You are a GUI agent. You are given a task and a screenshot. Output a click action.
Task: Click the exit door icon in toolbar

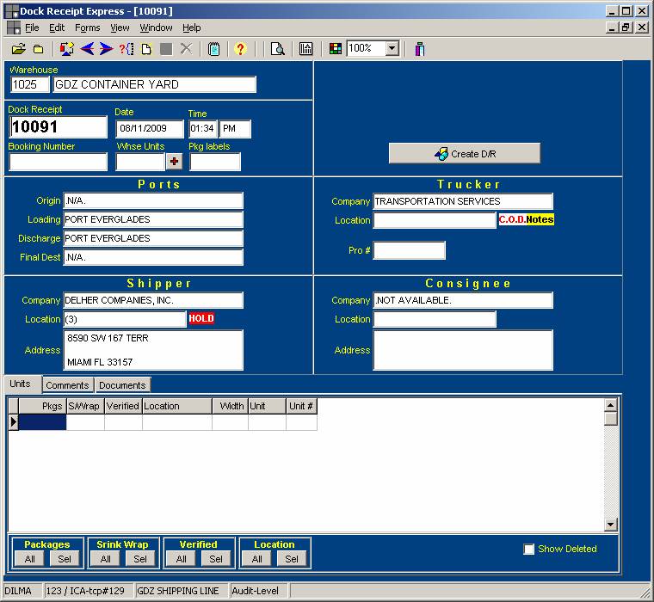pos(420,49)
